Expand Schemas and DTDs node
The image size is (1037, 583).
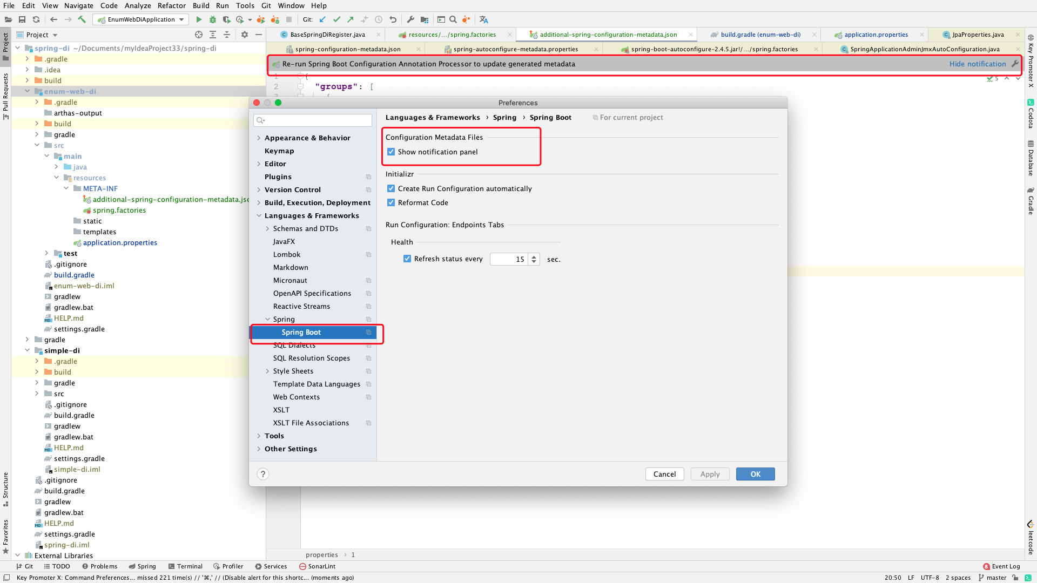(x=267, y=228)
